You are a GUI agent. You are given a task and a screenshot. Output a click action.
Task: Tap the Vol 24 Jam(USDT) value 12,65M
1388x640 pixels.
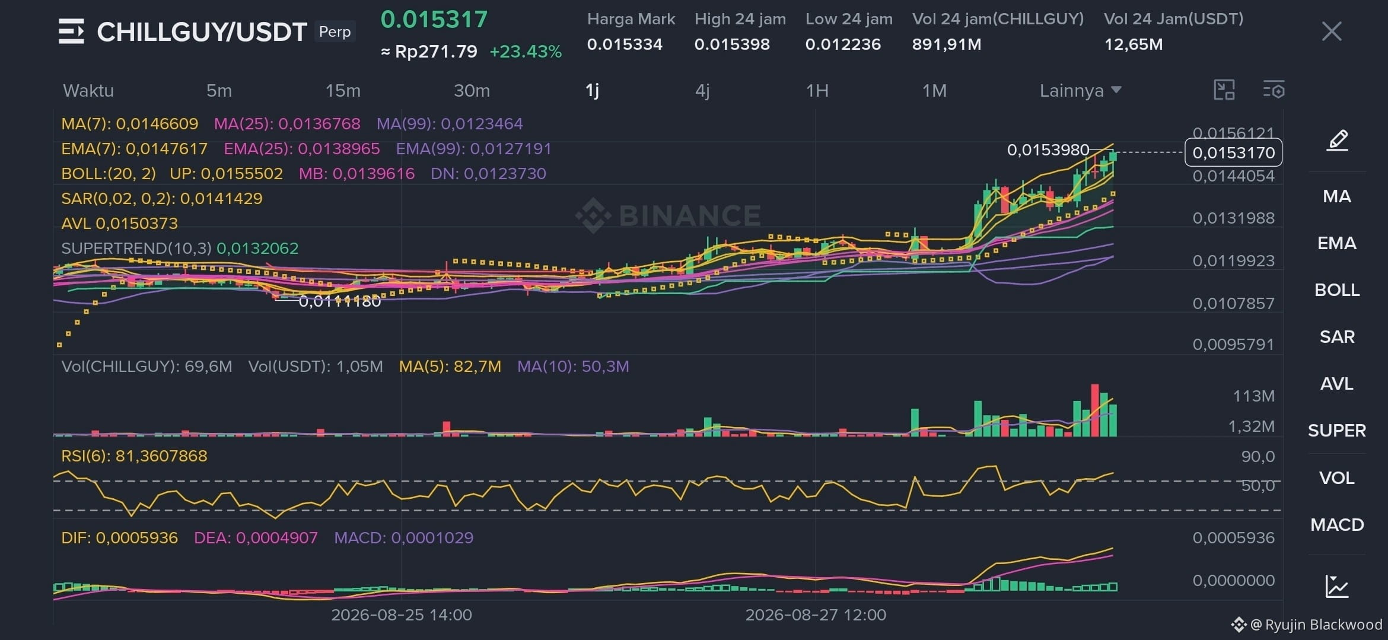coord(1133,44)
